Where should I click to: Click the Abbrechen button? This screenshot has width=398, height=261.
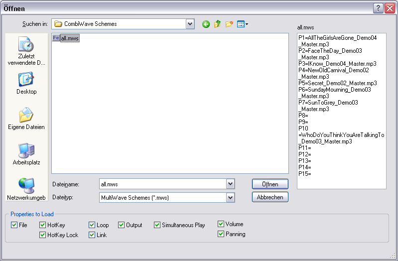pyautogui.click(x=270, y=197)
